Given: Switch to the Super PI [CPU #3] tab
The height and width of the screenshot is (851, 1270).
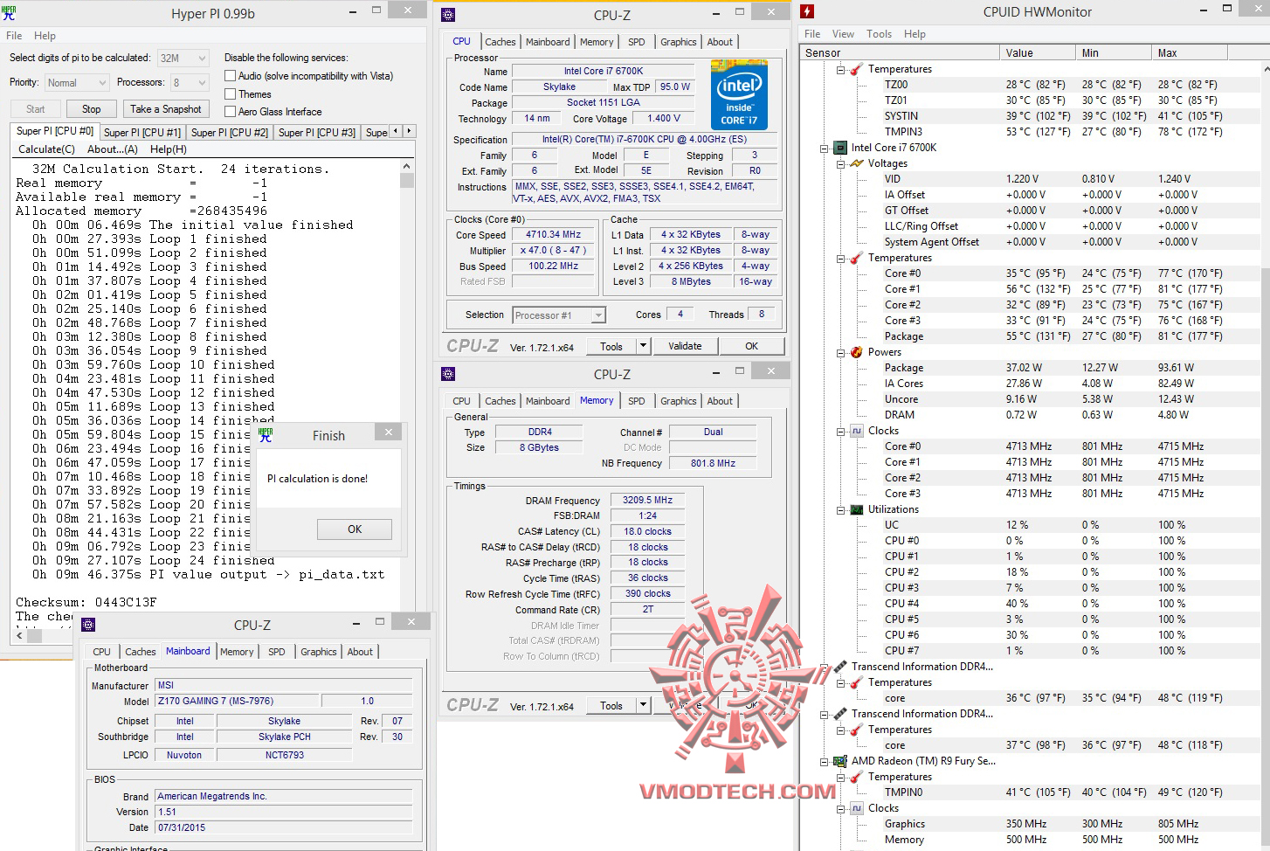Looking at the screenshot, I should click(x=317, y=133).
